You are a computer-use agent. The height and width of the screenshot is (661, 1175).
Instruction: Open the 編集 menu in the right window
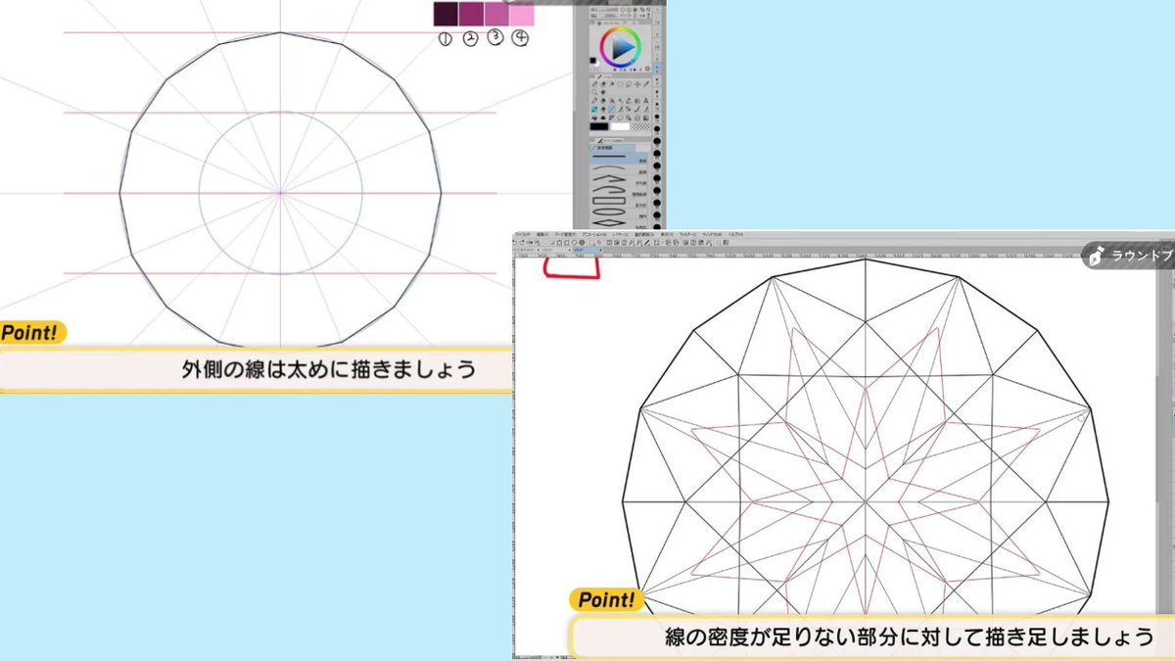pyautogui.click(x=543, y=235)
